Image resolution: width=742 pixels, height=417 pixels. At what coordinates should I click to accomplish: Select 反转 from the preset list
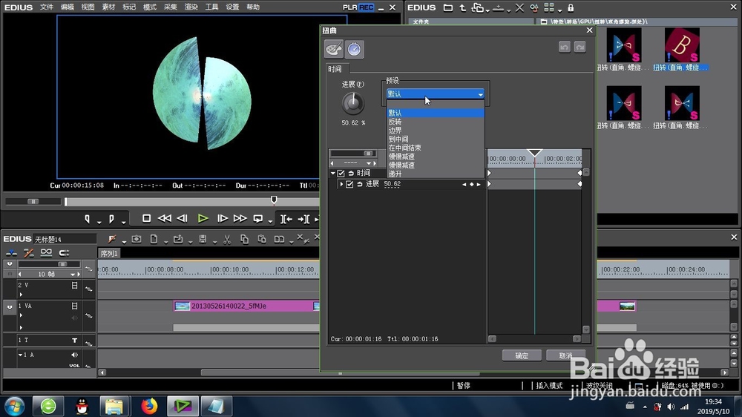point(436,122)
